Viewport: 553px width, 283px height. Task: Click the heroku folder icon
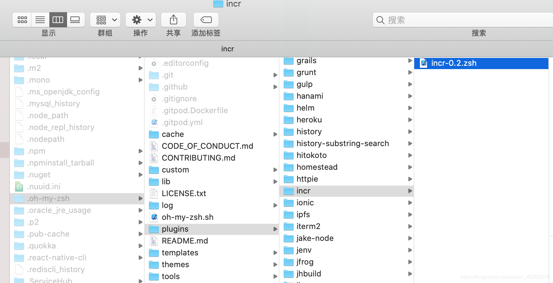click(289, 120)
